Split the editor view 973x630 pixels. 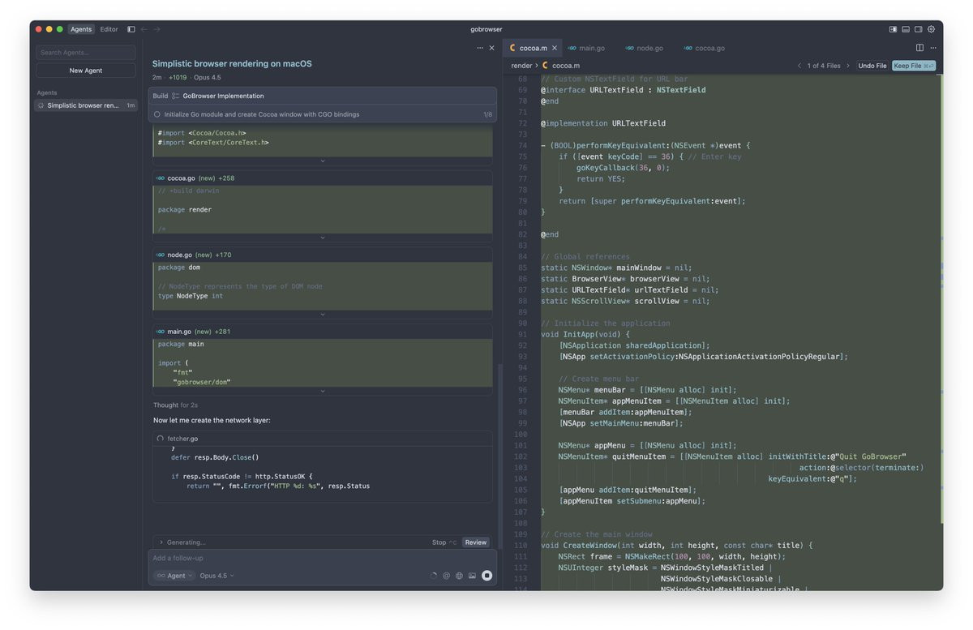[x=919, y=48]
